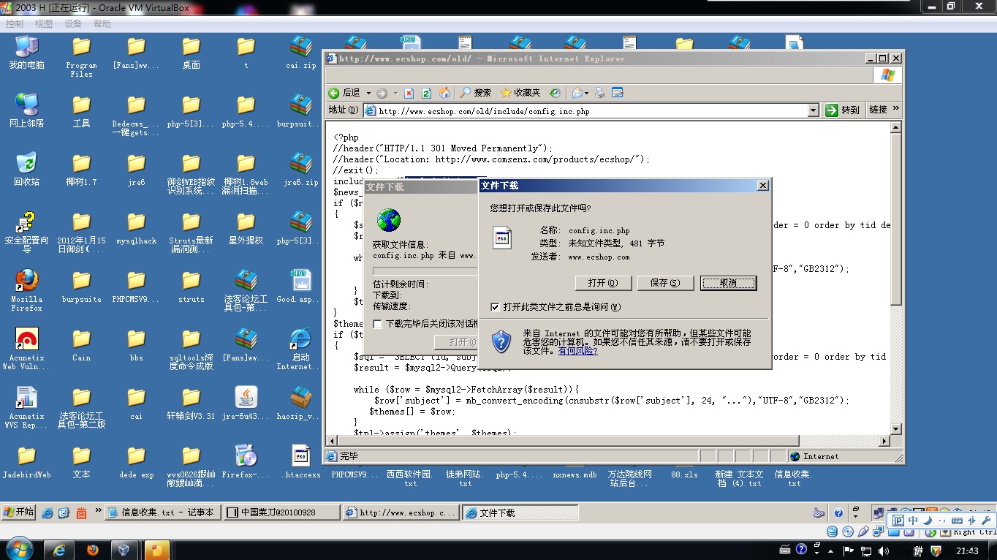The width and height of the screenshot is (997, 560).
Task: Click the guest Start (开始) button
Action: click(19, 512)
